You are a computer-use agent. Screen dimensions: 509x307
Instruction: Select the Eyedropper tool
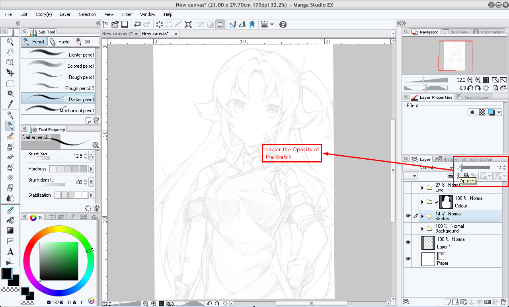tap(10, 104)
